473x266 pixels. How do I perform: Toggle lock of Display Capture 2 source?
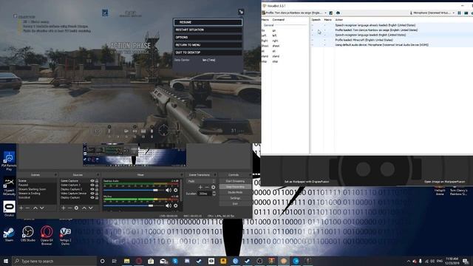(97, 189)
